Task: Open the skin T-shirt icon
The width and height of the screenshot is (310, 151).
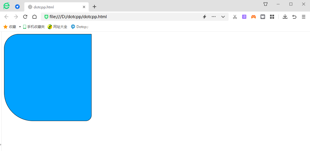Action: (265, 4)
